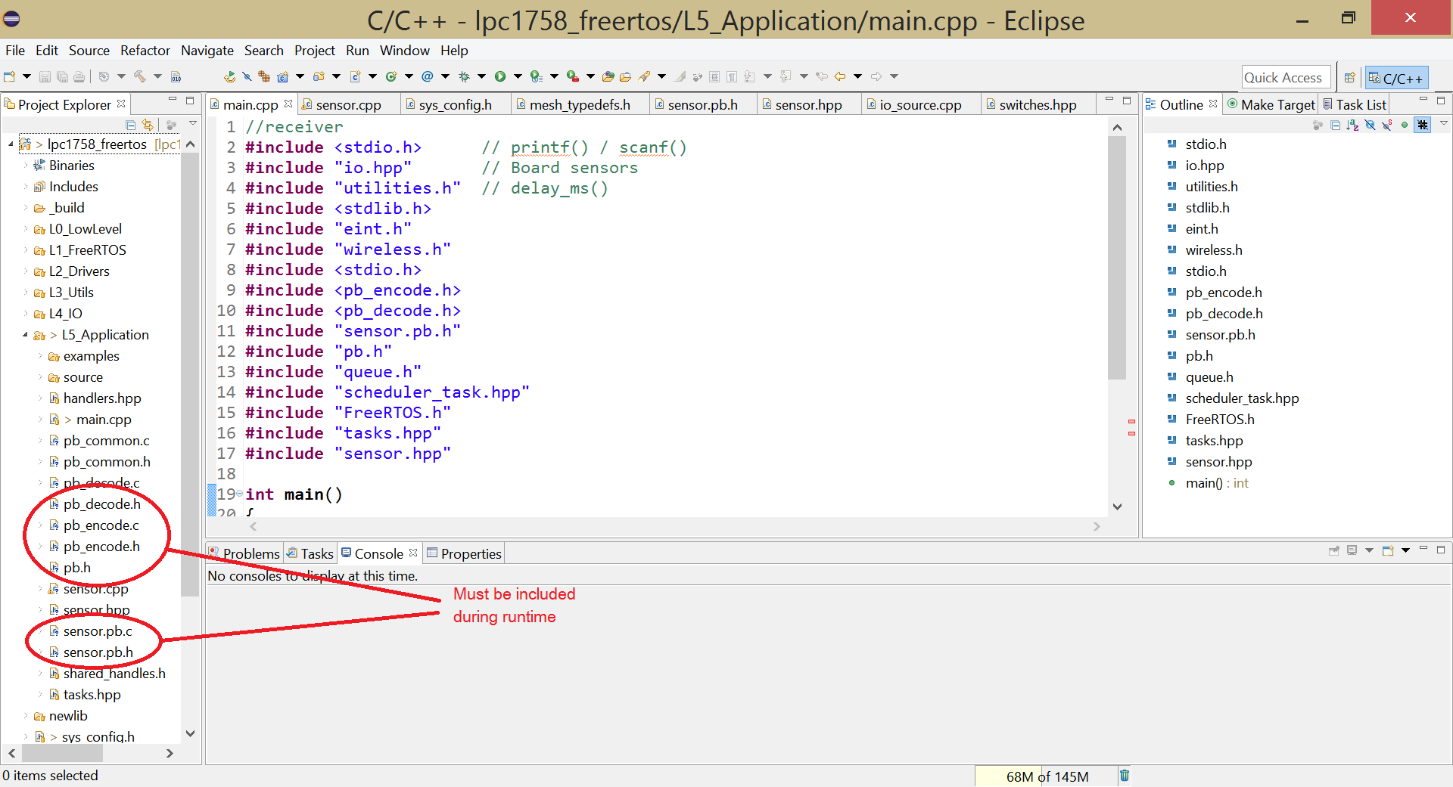Open the Build hammer dropdown arrow
This screenshot has height=787, width=1453.
(x=157, y=76)
